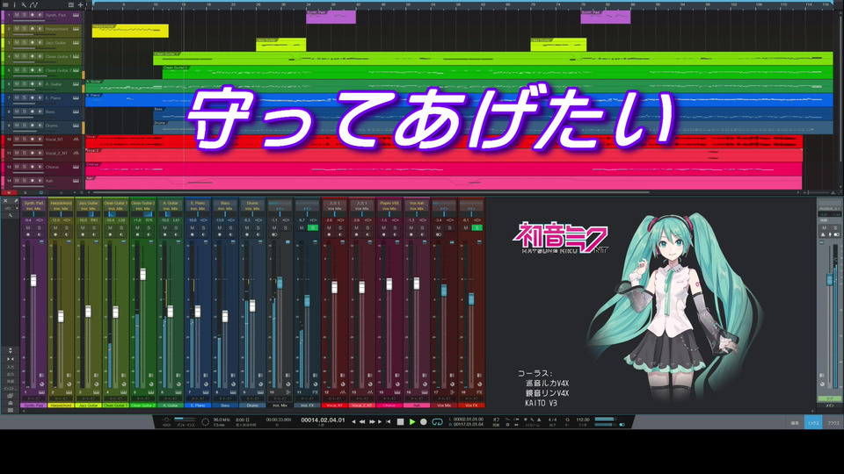Open output selector on Vox Mix bus

[x=444, y=209]
